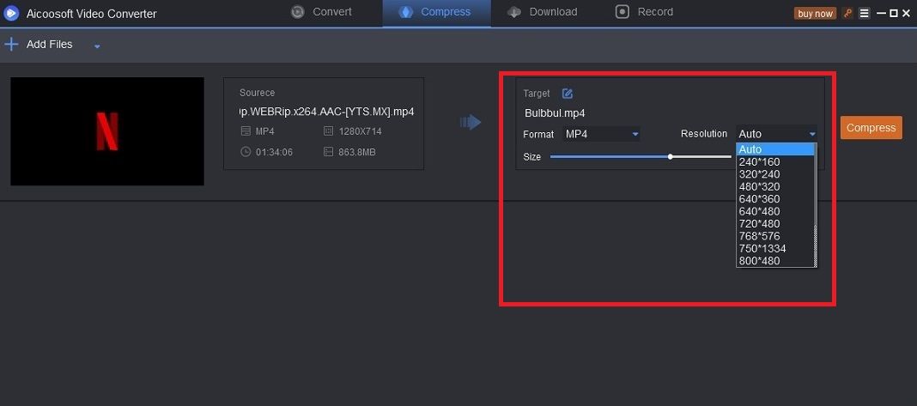917x406 pixels.
Task: Click the Size slider handle
Action: [671, 157]
